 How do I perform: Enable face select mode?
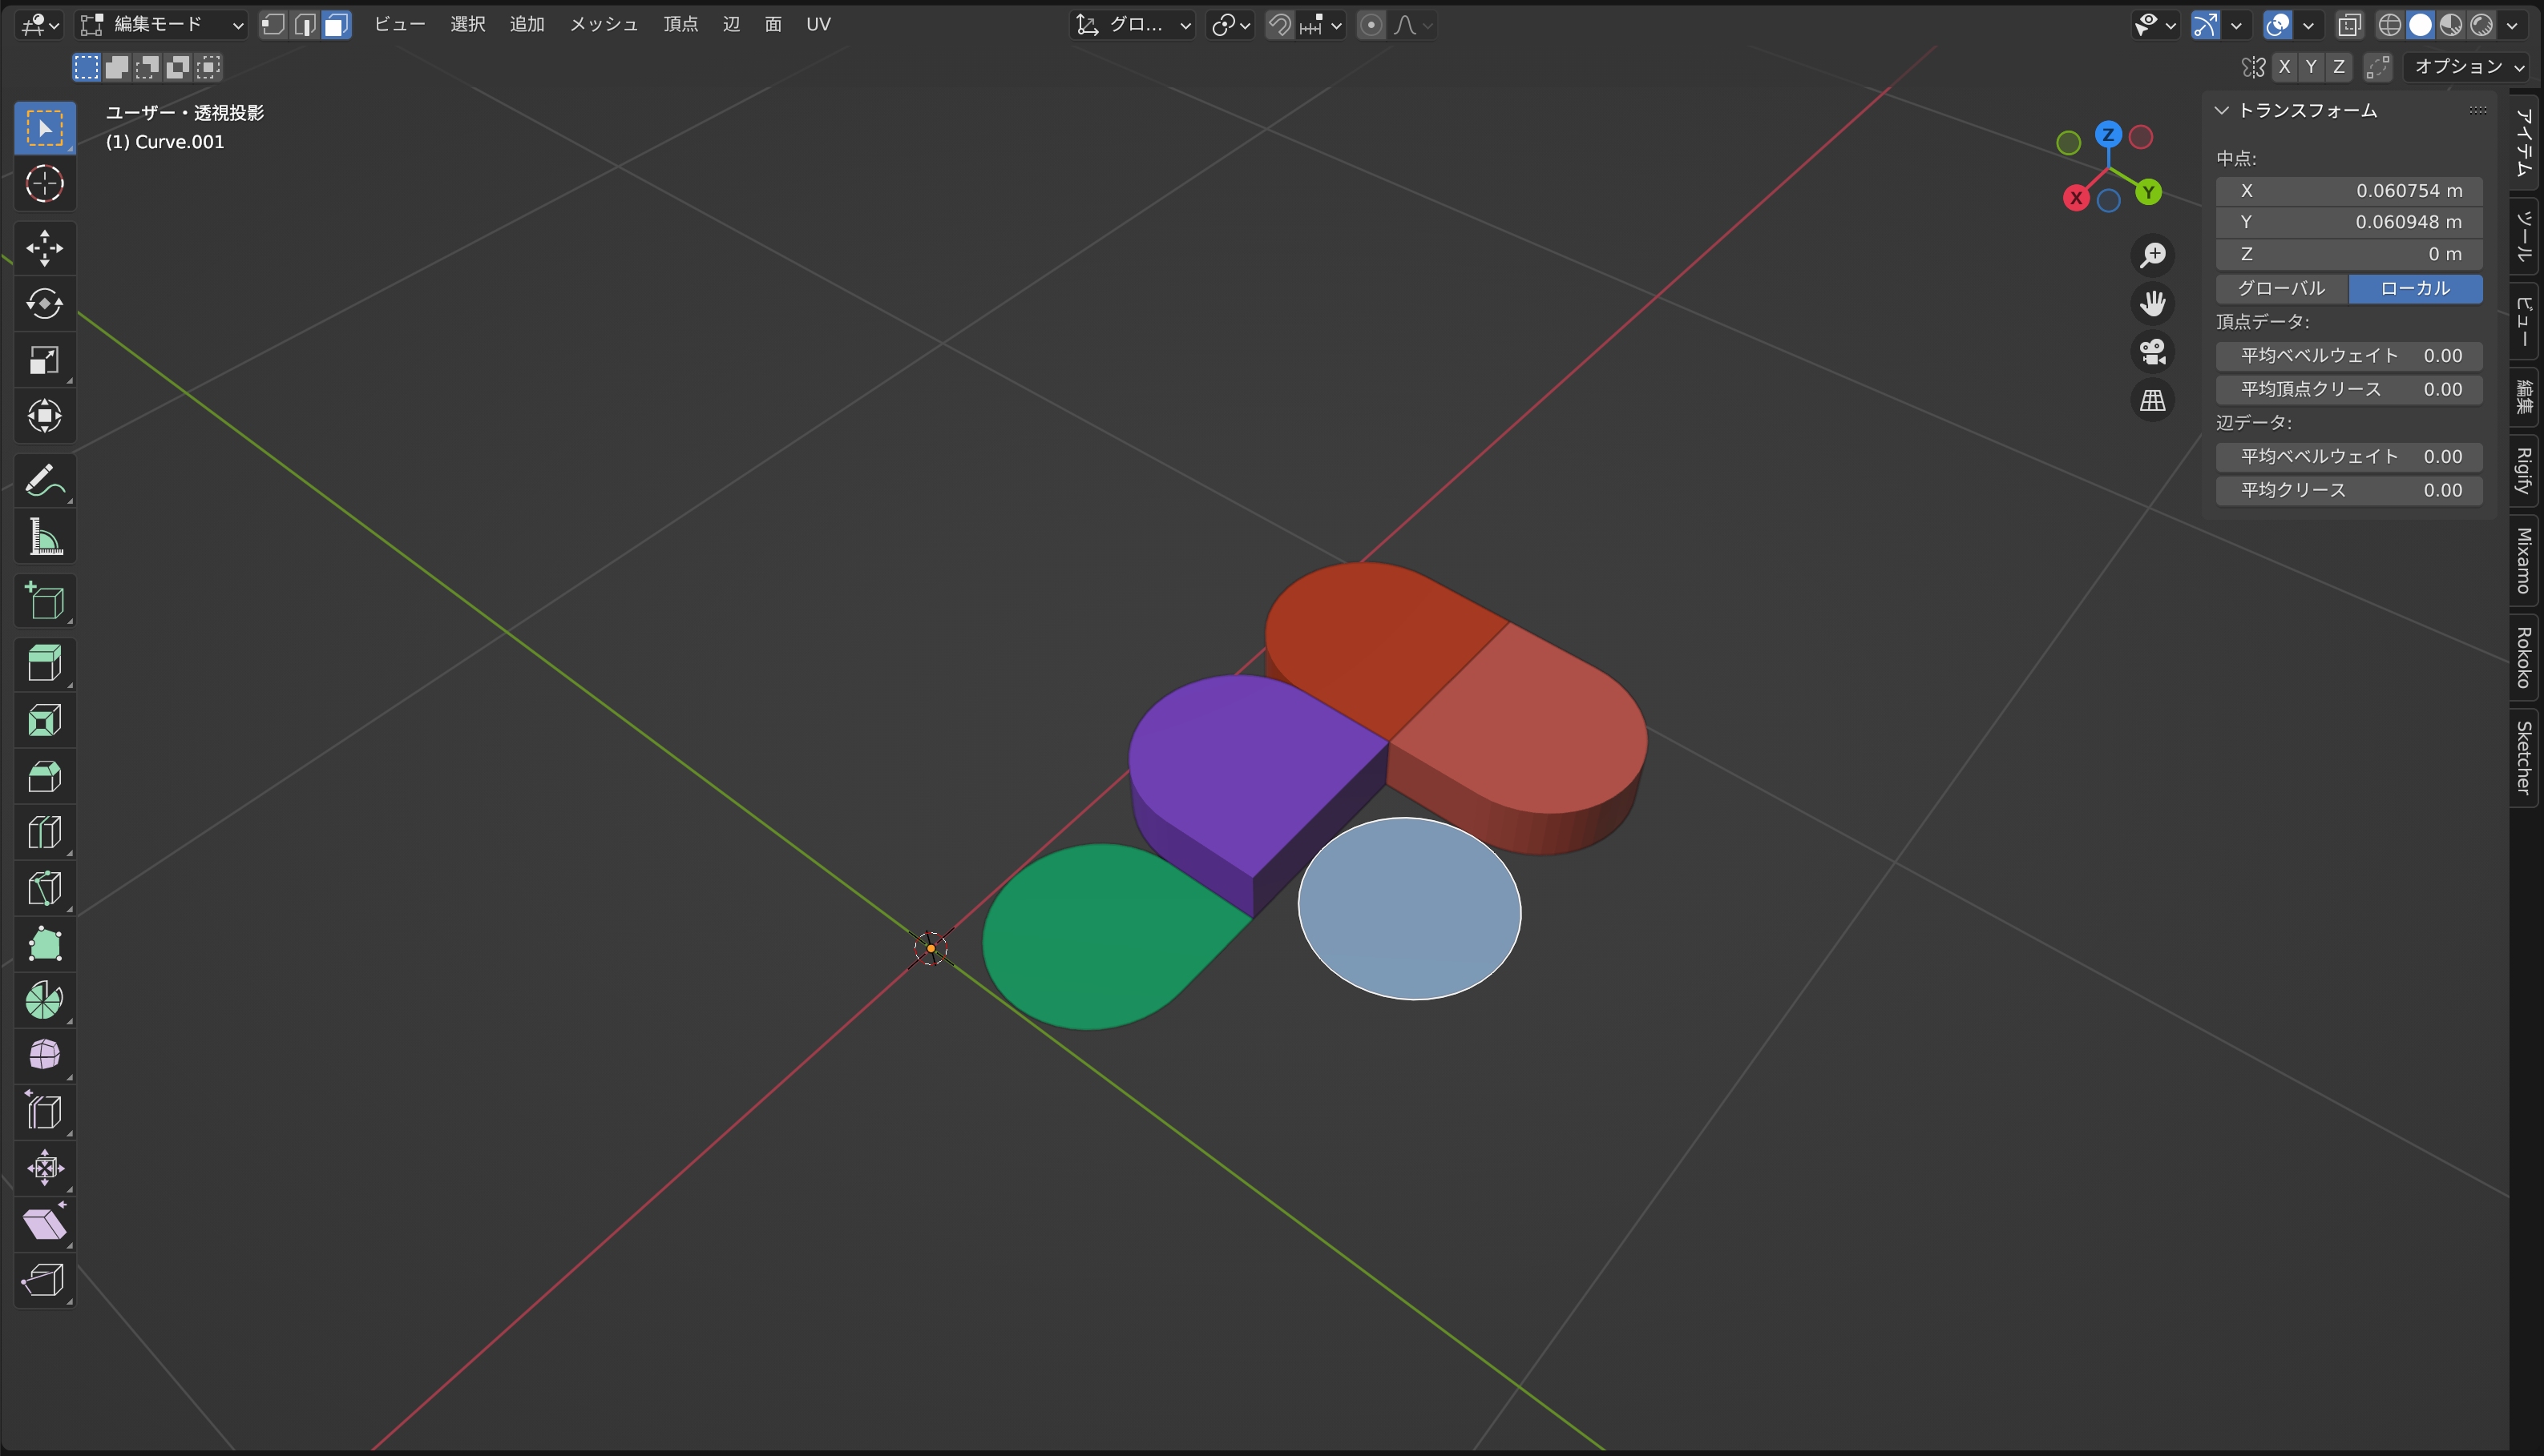[x=337, y=24]
